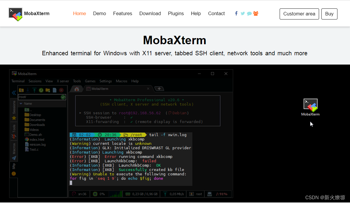Screen dimensions: 350x203
Task: Click the MobaXterm desktop shortcut icon
Action: pos(311,105)
